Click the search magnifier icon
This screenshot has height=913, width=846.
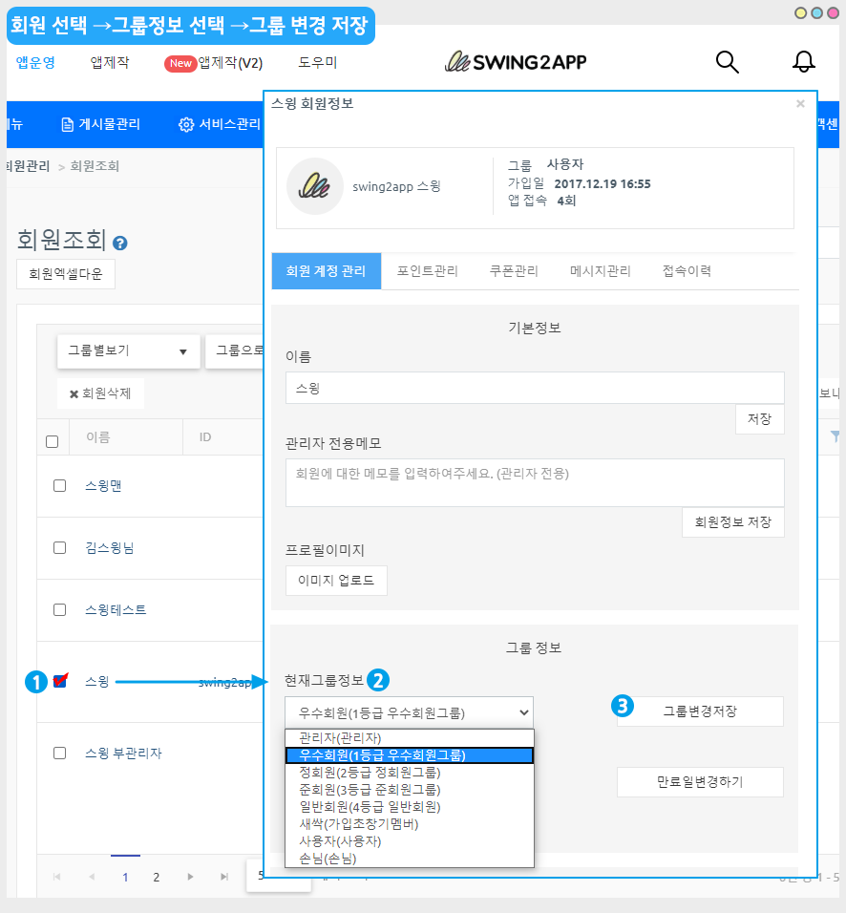click(728, 62)
